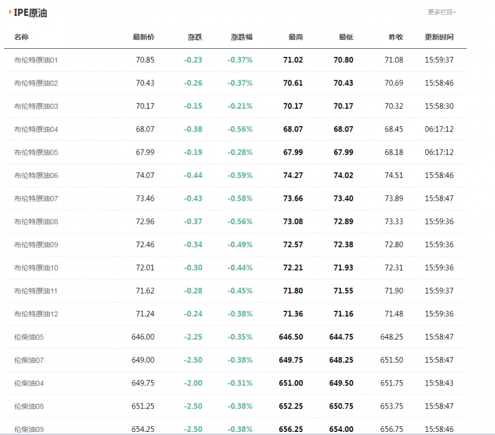Screen dimensions: 495x435
Task: Select the 布伦特原油12 contract name
Action: tap(36, 314)
